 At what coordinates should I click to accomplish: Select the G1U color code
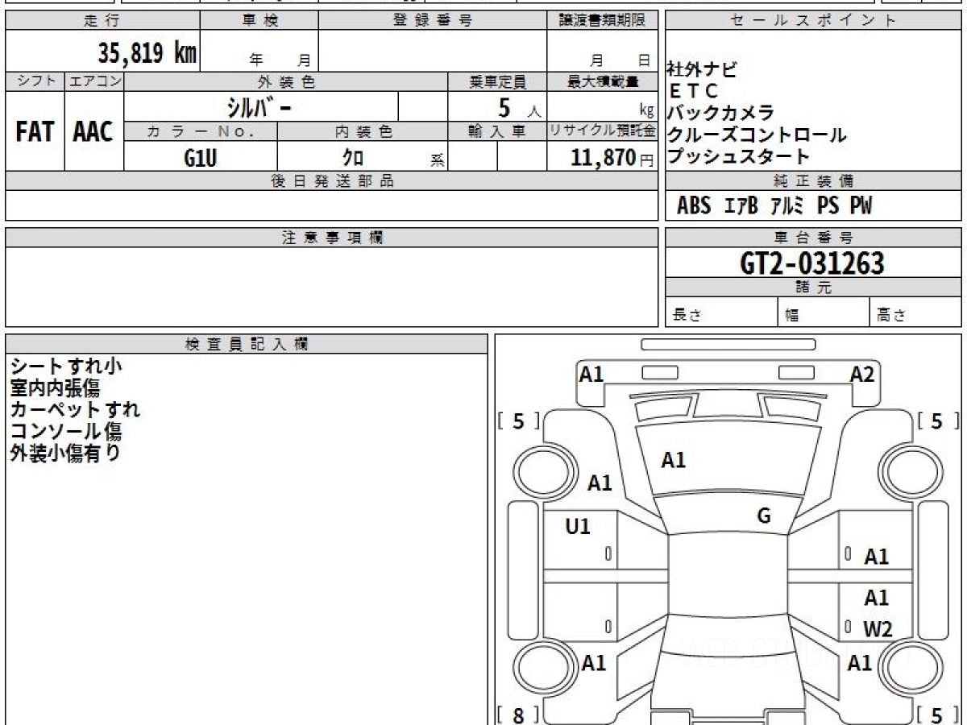click(201, 158)
